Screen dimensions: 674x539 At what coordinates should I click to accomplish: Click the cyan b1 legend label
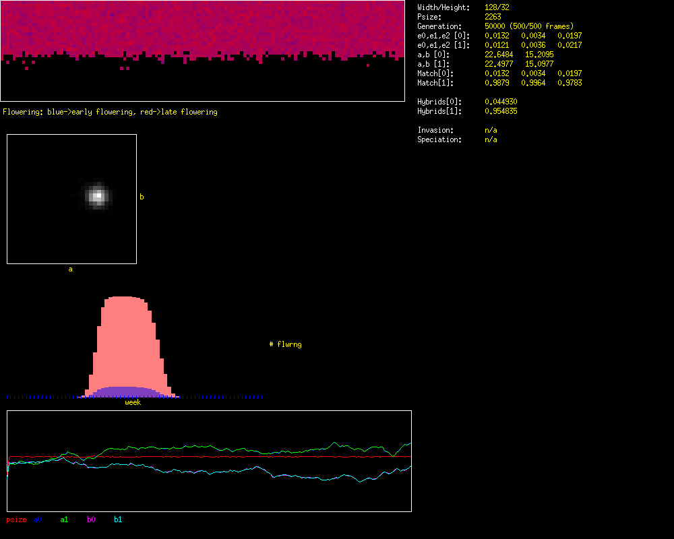tap(118, 520)
